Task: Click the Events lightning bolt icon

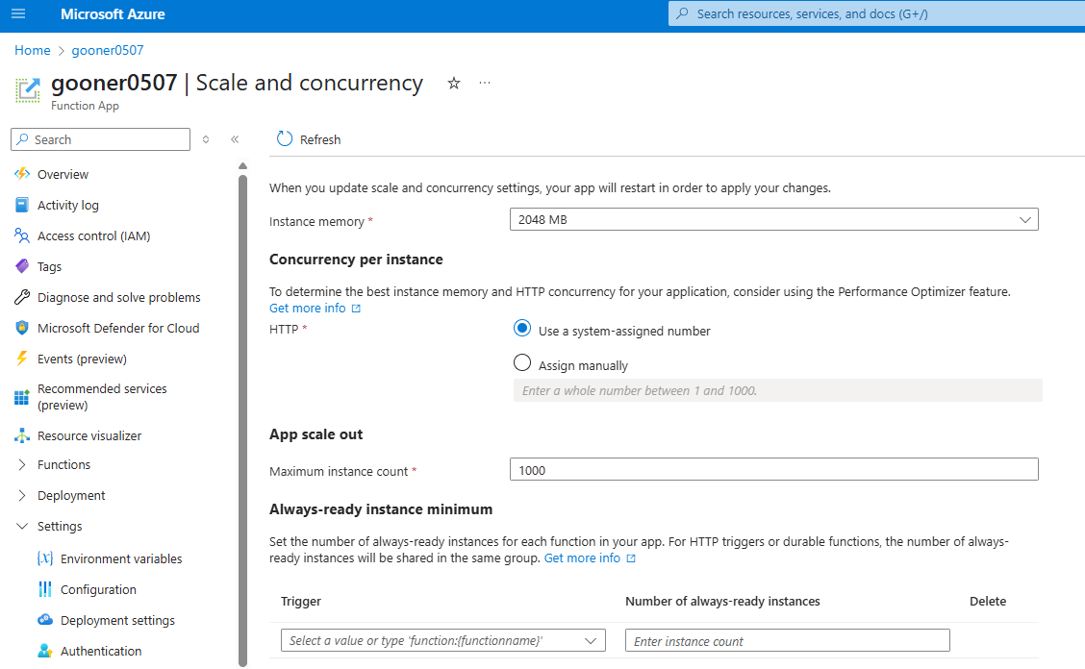Action: (x=22, y=359)
